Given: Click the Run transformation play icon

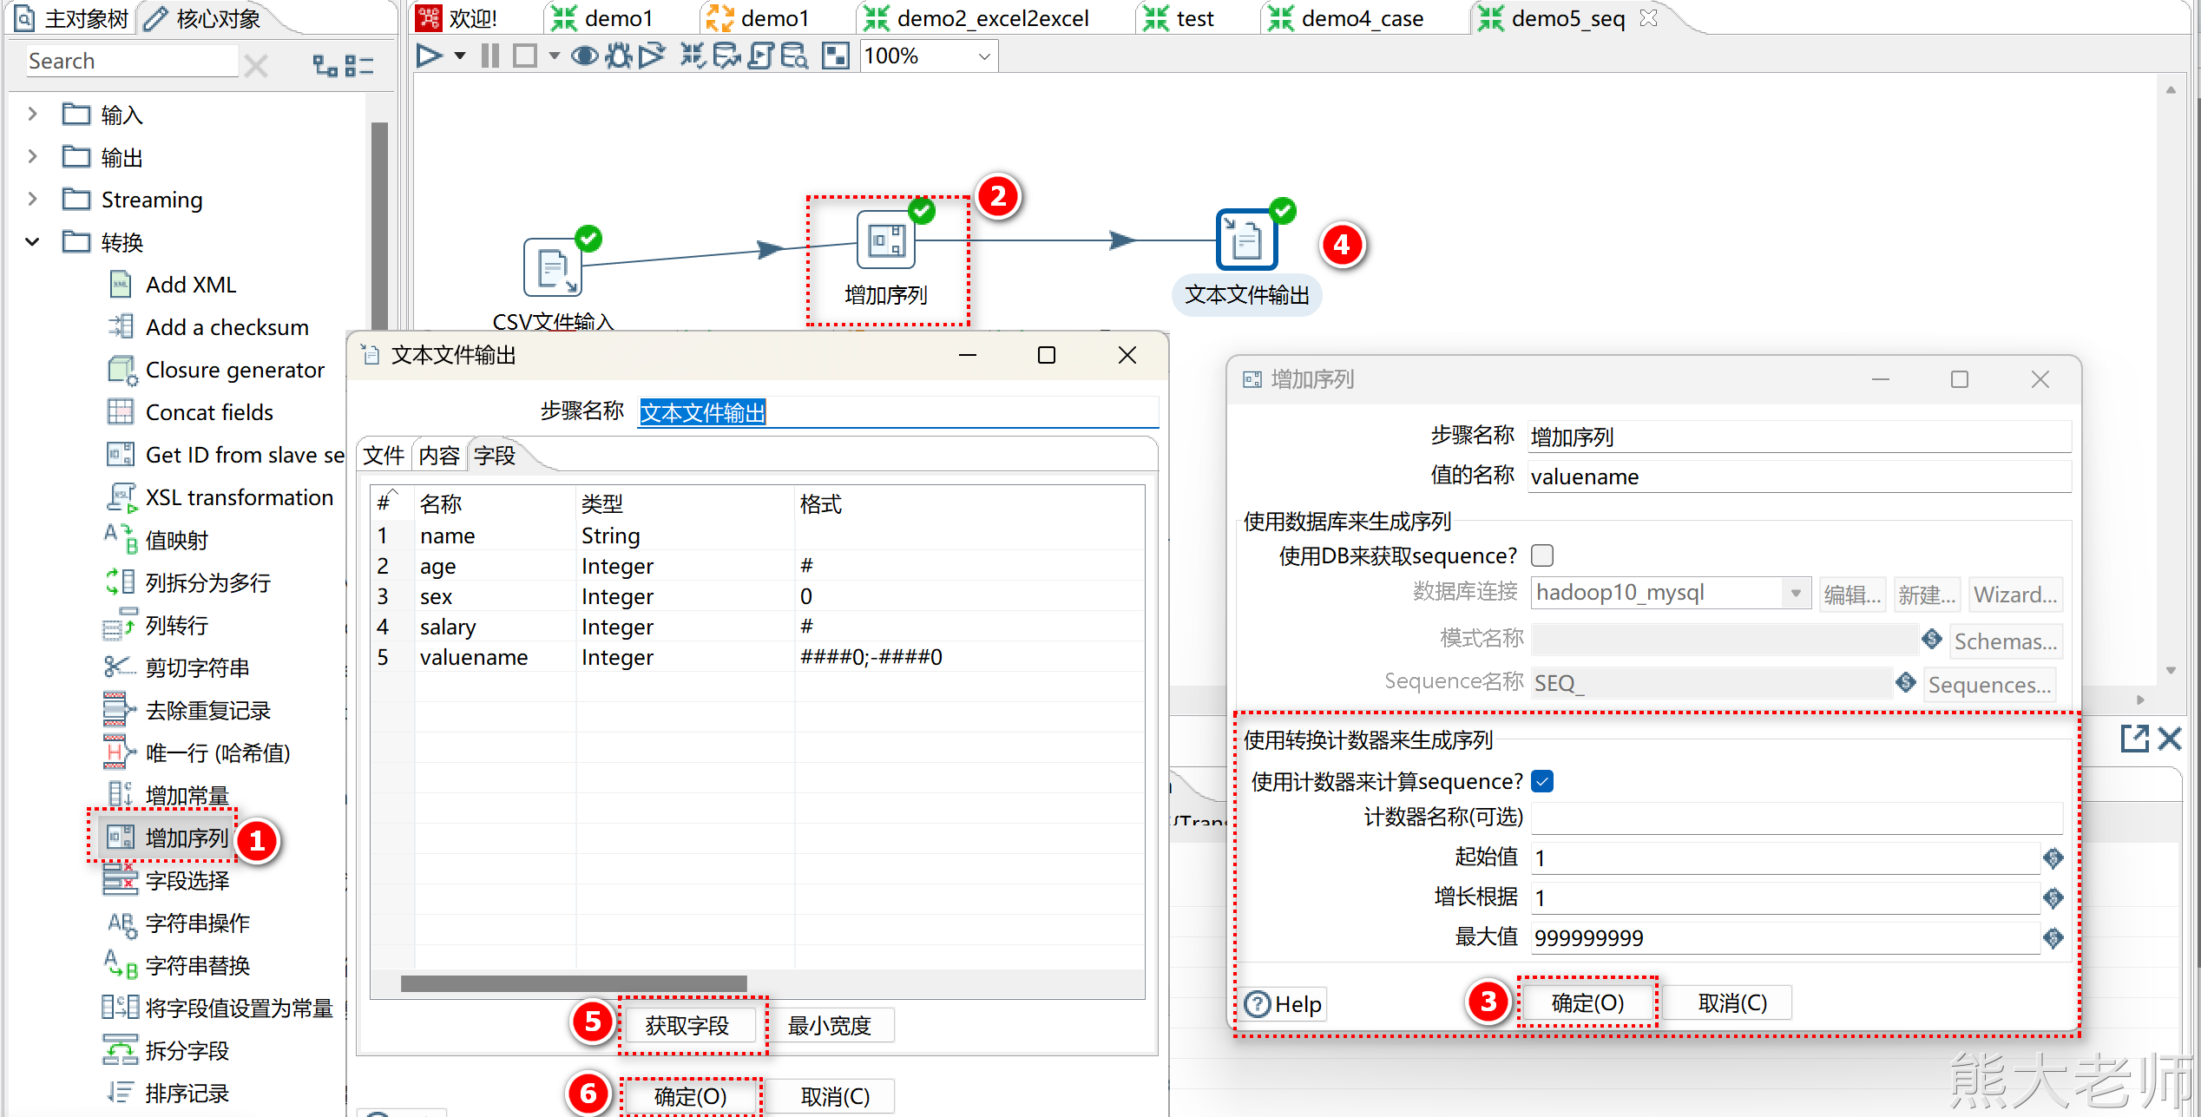Looking at the screenshot, I should (428, 56).
